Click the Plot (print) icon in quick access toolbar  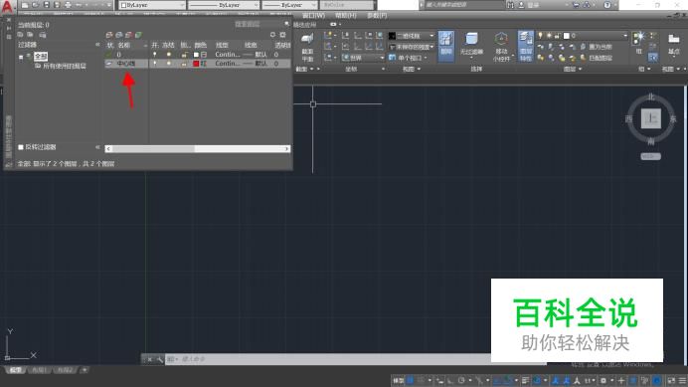[68, 5]
